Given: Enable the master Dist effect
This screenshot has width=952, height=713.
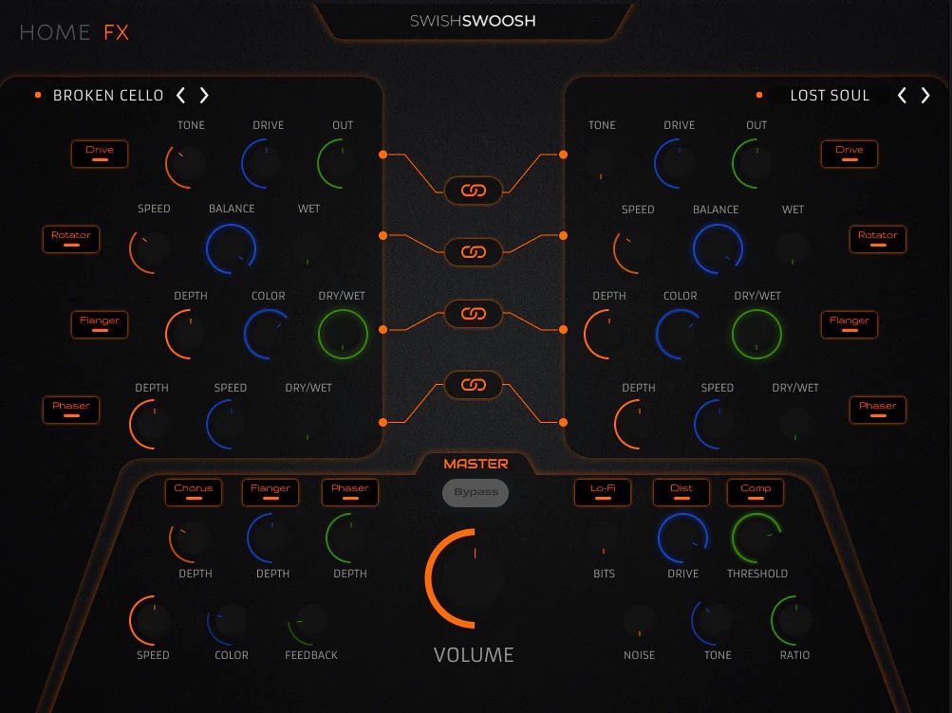Looking at the screenshot, I should [681, 492].
